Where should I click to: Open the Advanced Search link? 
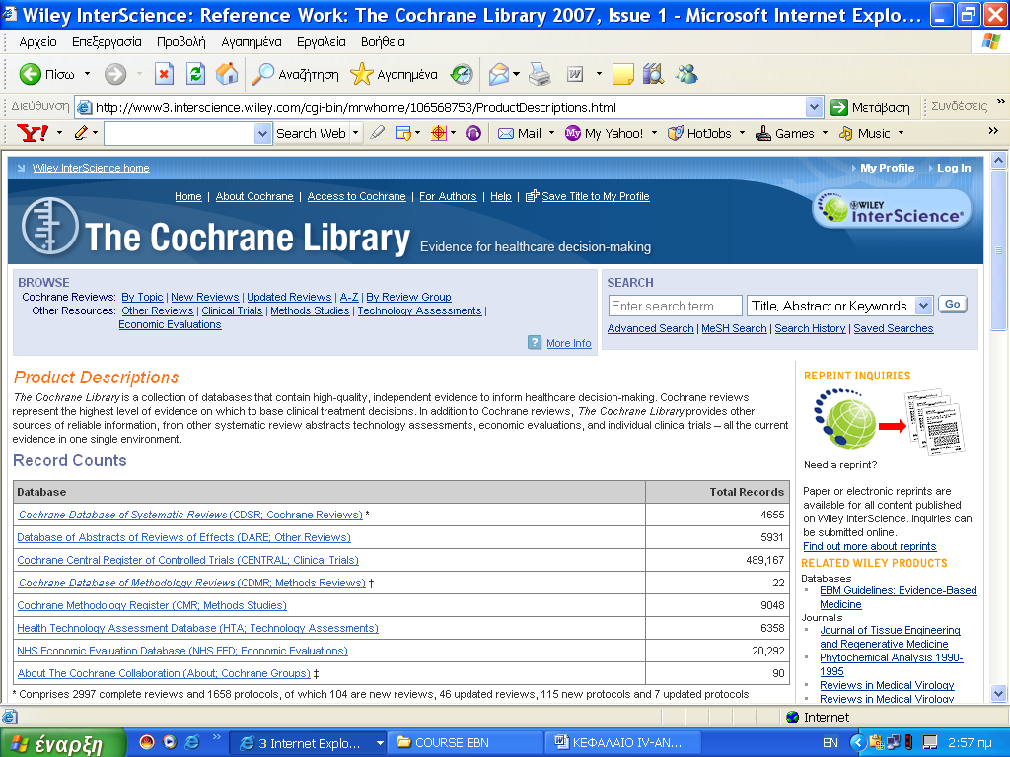point(651,328)
